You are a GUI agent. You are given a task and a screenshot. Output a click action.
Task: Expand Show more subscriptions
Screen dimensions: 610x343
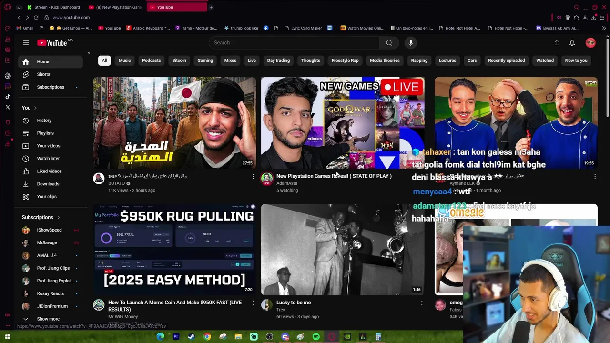[x=50, y=319]
